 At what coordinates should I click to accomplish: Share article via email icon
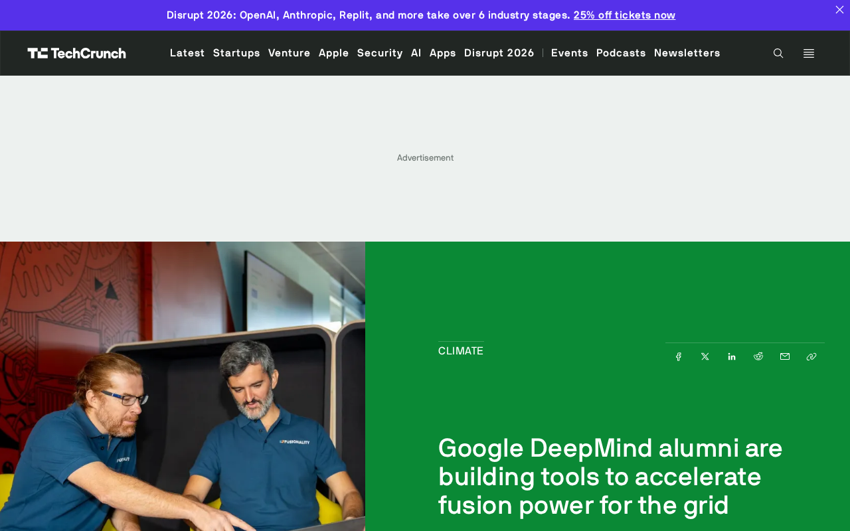pyautogui.click(x=785, y=356)
